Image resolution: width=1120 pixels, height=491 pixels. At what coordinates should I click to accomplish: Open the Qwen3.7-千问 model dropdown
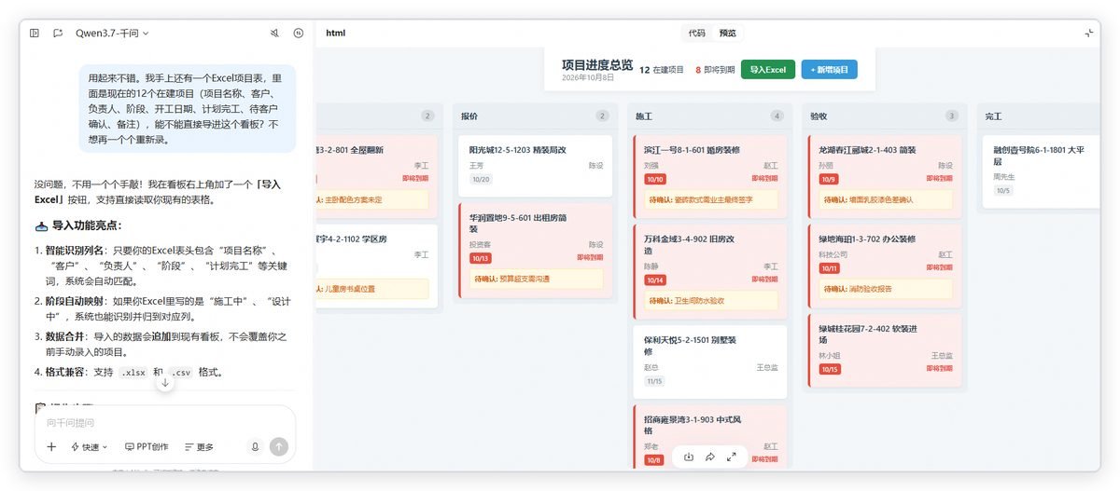pos(113,33)
